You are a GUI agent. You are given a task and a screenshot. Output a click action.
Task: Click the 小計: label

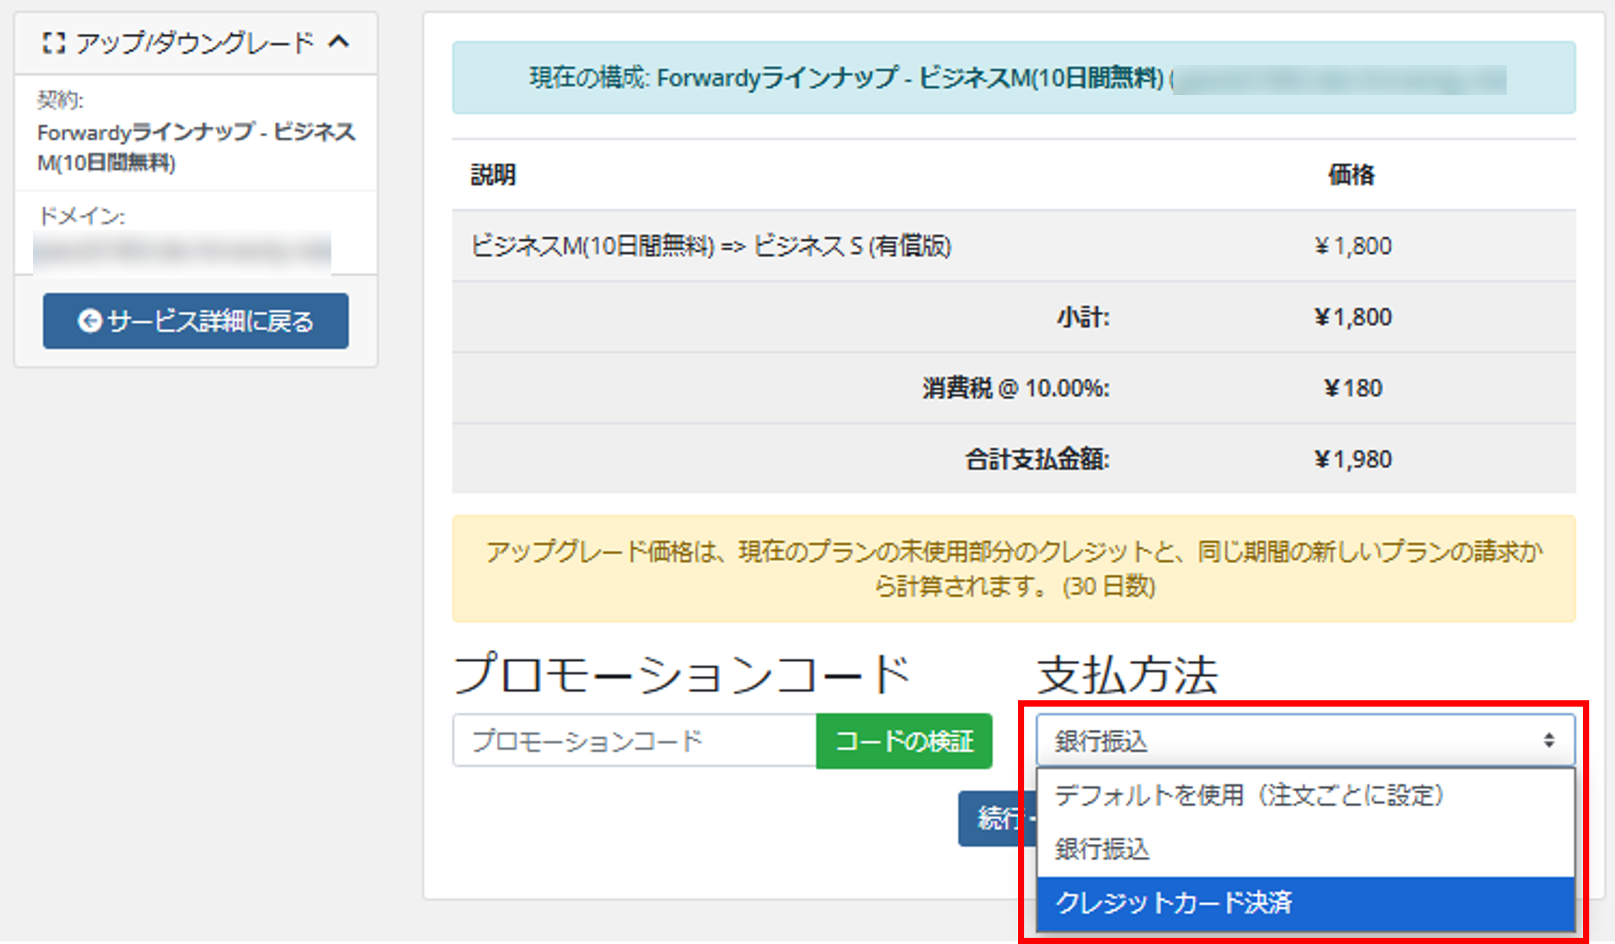[x=1083, y=316]
